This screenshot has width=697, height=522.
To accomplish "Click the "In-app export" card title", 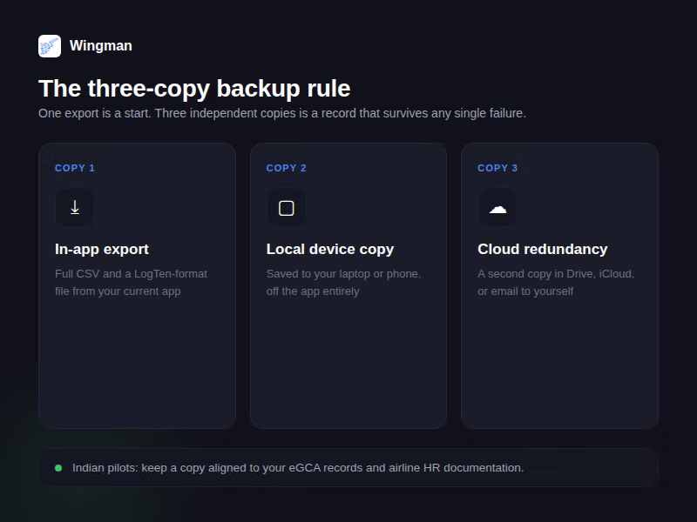I will pyautogui.click(x=102, y=249).
